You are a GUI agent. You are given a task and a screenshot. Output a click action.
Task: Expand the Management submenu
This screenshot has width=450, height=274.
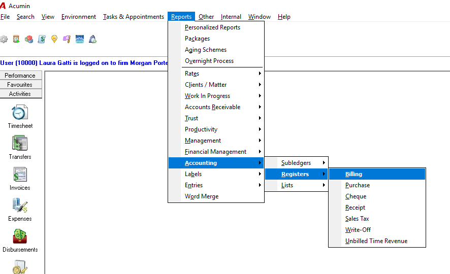pos(216,141)
